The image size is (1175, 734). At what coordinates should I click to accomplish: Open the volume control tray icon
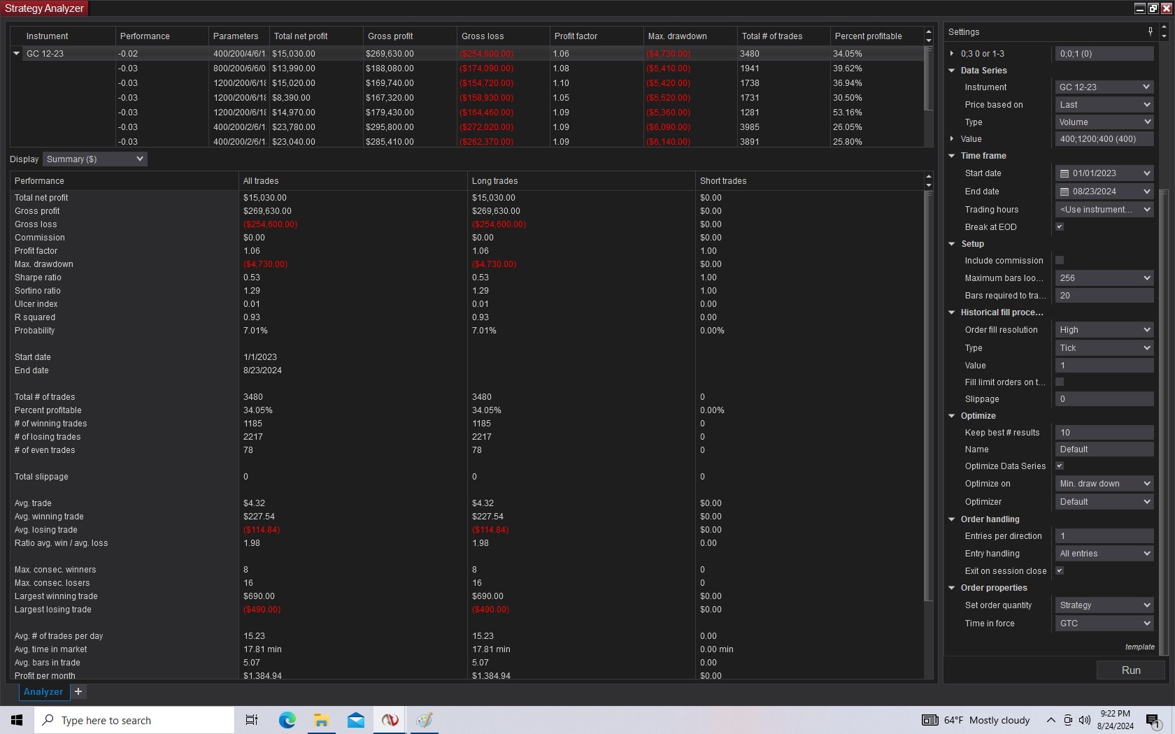[x=1085, y=720]
